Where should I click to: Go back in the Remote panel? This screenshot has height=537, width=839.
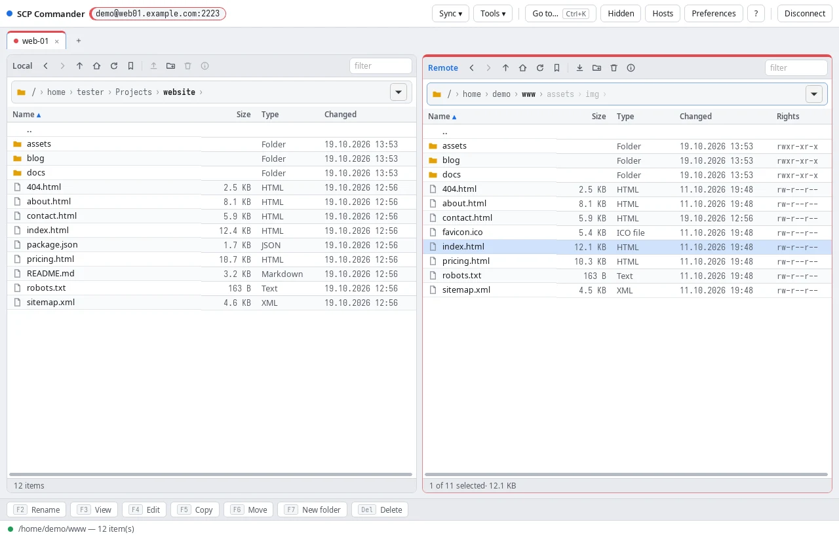[472, 67]
